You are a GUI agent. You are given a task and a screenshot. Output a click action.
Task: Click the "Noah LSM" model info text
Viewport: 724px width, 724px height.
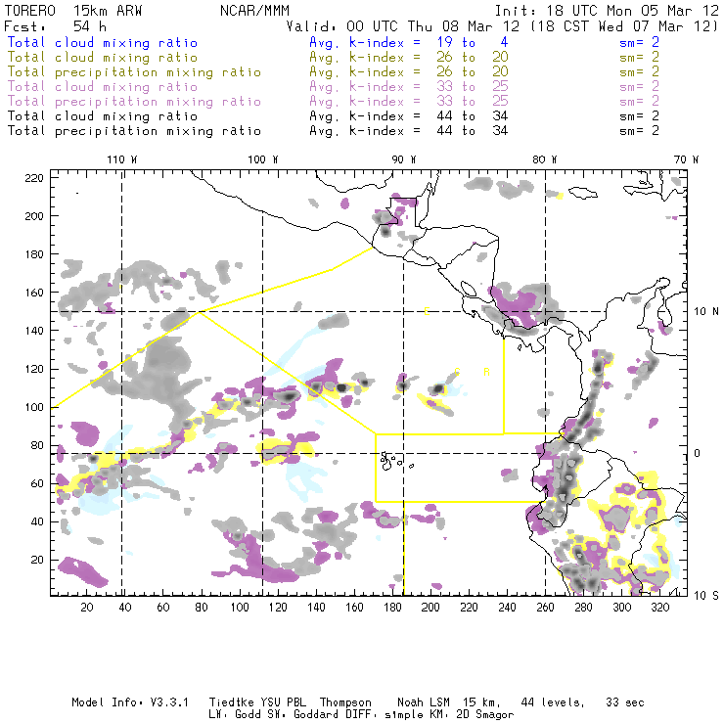point(424,702)
